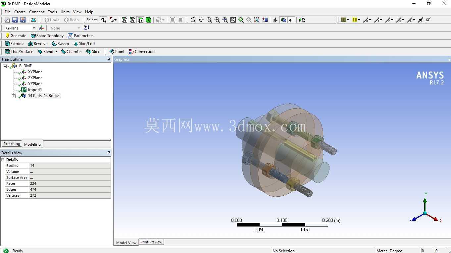Click the Next View magnifier icon
Viewport: 451px width, 253px height.
pyautogui.click(x=249, y=20)
